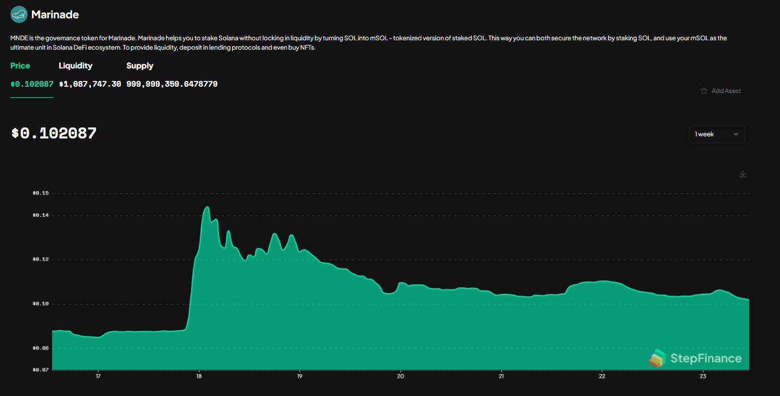Switch to the Liquidity tab
The image size is (780, 396).
click(x=75, y=66)
